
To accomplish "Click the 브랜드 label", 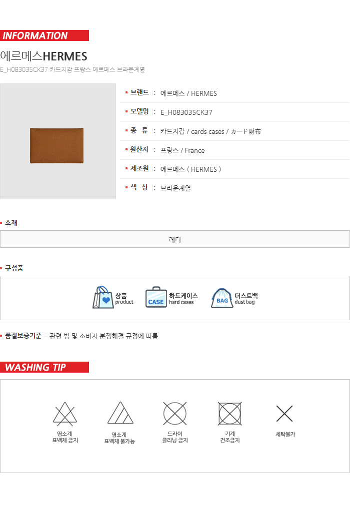I will 139,93.
